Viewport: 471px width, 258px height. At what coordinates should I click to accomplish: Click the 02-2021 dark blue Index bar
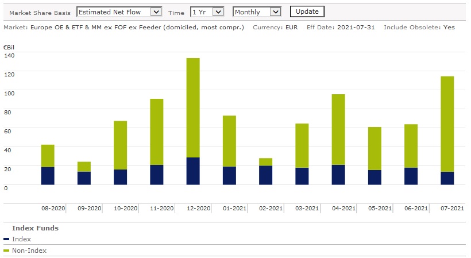coord(265,175)
